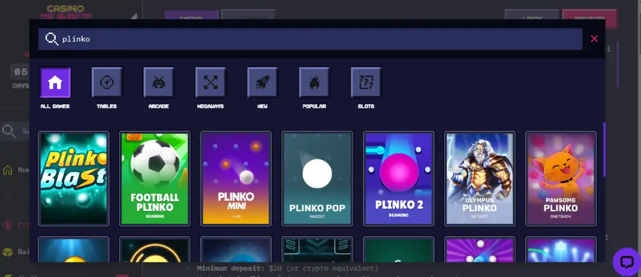Open the Slots category icon

coord(366,83)
